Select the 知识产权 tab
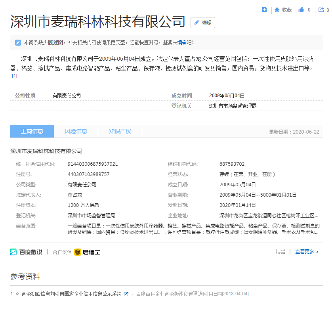The width and height of the screenshot is (332, 329). click(x=120, y=131)
